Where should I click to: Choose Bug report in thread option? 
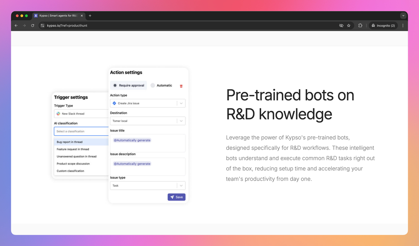click(x=81, y=142)
